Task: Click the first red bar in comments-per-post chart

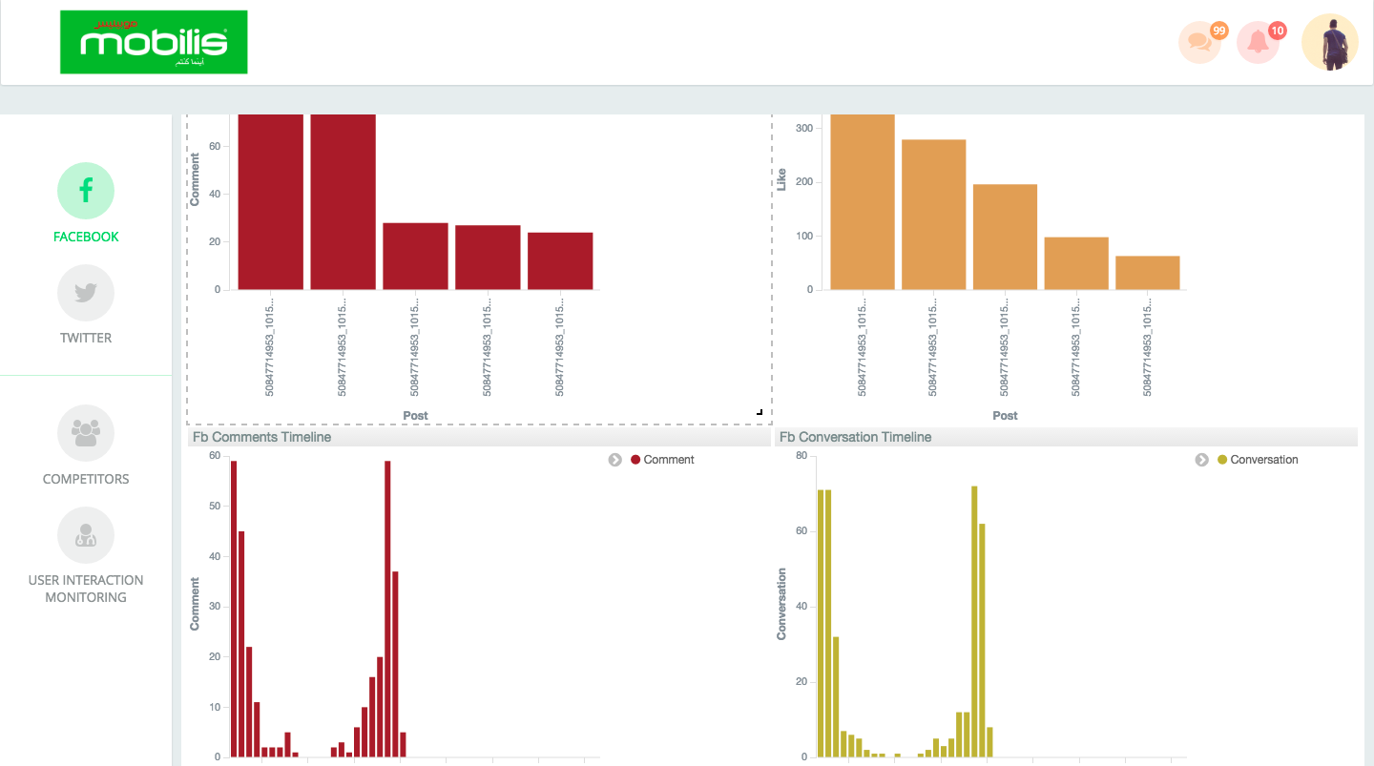Action: pos(271,201)
